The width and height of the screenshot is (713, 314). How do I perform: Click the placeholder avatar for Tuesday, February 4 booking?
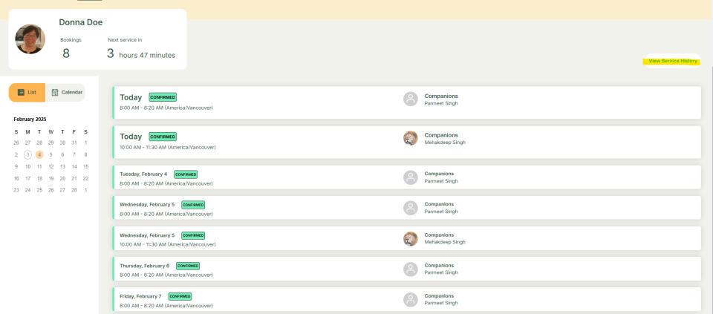(x=410, y=177)
